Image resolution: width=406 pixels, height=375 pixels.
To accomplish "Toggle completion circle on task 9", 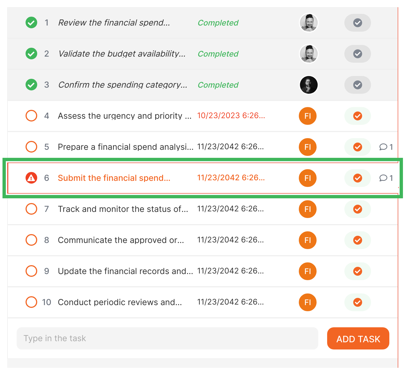I will [31, 271].
